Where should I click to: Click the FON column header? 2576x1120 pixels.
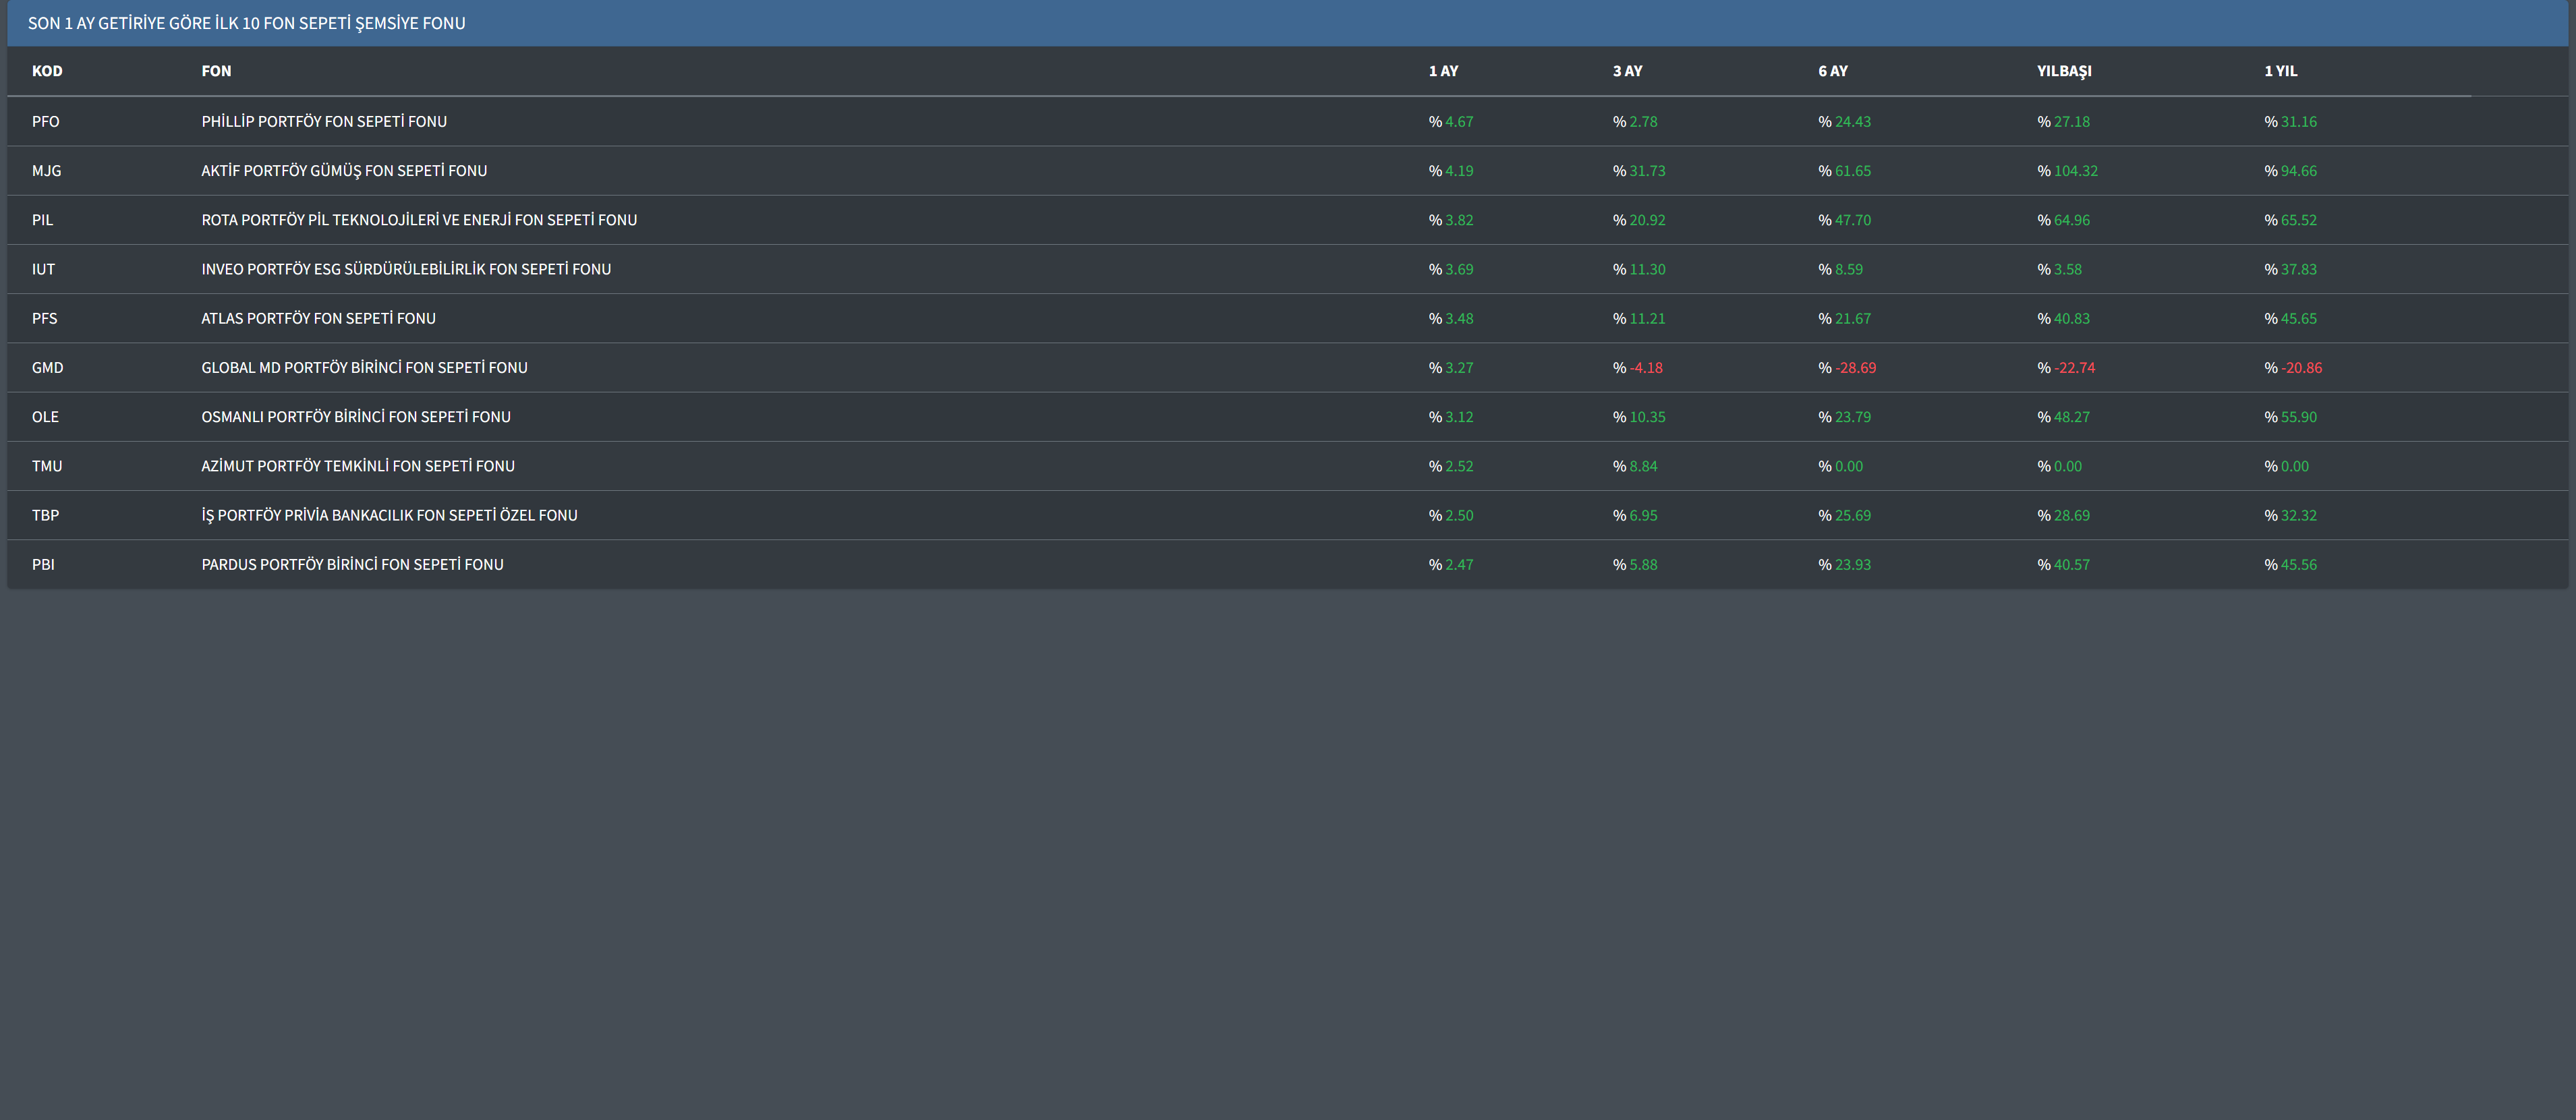216,71
